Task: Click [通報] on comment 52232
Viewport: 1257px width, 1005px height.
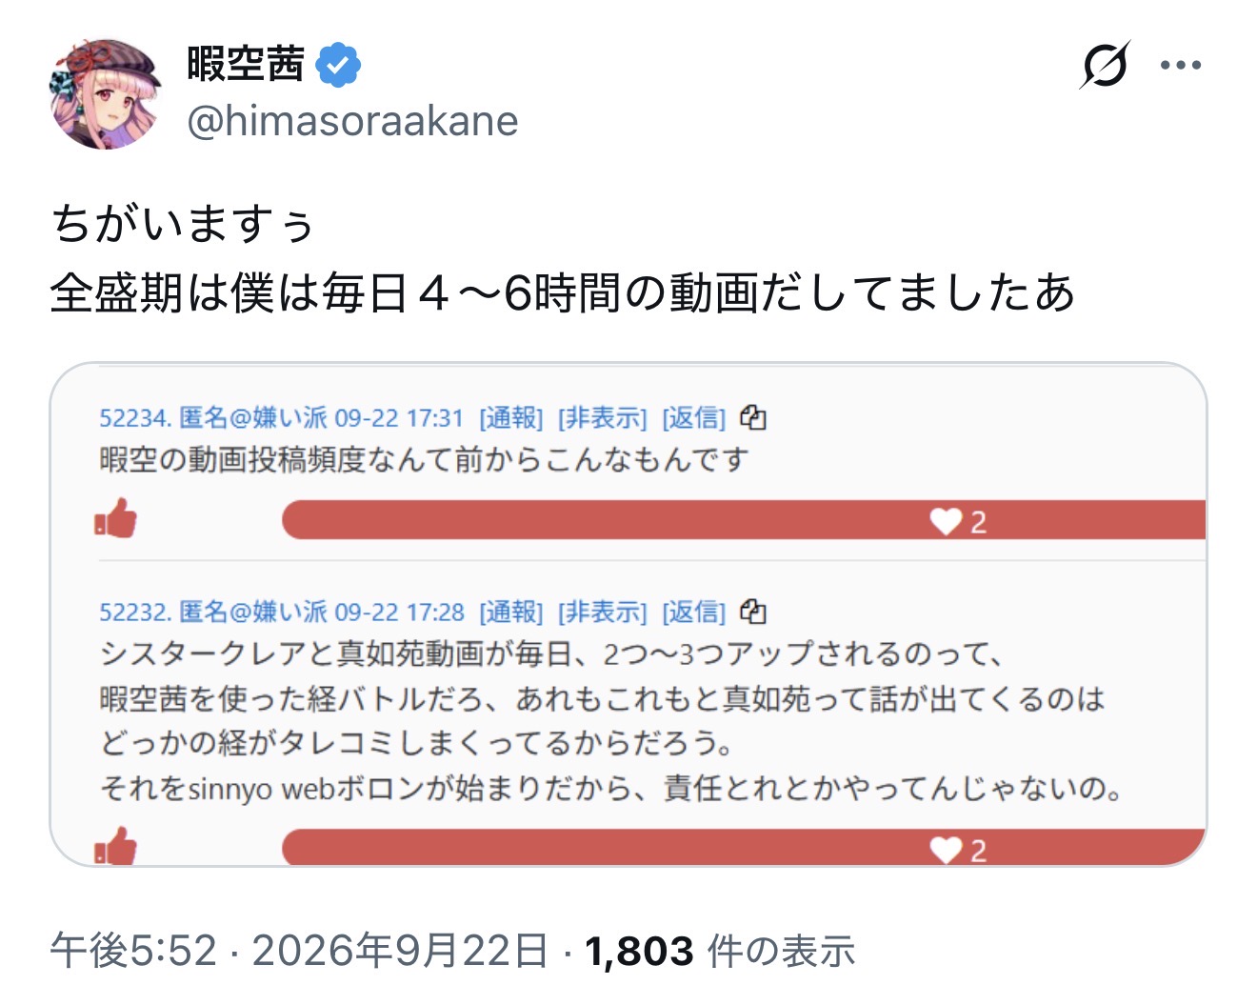Action: pyautogui.click(x=511, y=612)
